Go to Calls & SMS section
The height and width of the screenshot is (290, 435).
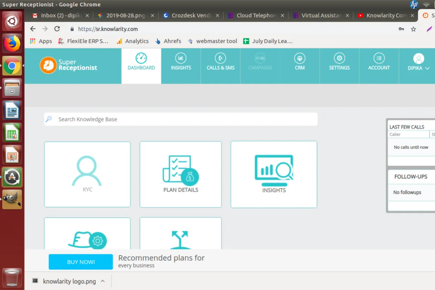pyautogui.click(x=220, y=66)
